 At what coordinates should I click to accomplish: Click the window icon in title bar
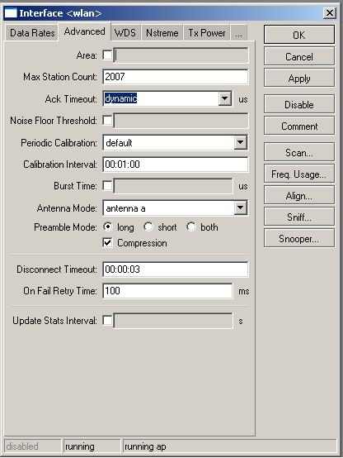[x=11, y=13]
